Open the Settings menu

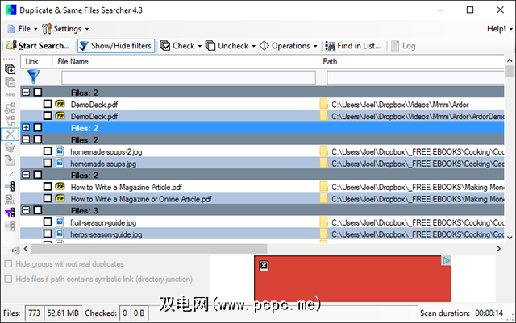65,29
